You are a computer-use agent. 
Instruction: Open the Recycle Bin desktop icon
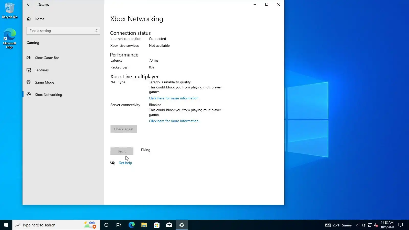click(x=10, y=10)
